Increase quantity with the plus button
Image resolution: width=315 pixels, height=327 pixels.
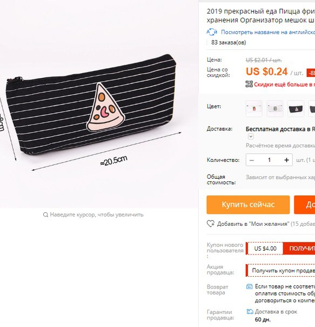pyautogui.click(x=286, y=160)
